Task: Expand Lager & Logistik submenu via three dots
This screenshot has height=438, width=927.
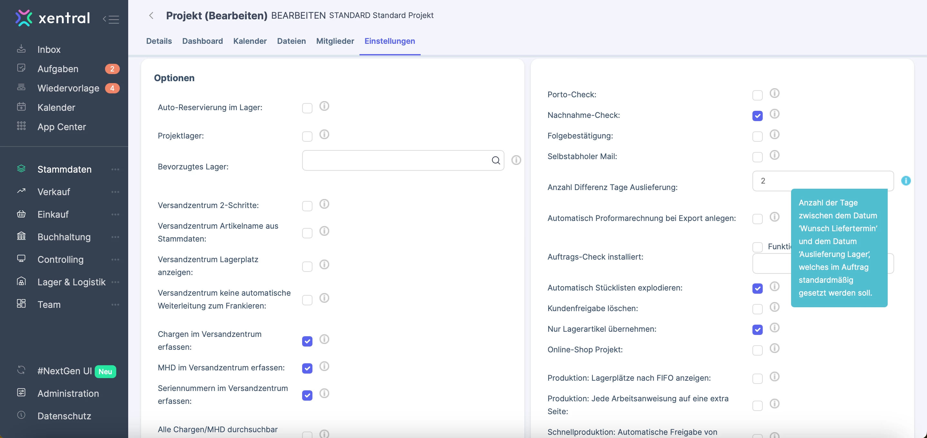Action: (x=115, y=282)
